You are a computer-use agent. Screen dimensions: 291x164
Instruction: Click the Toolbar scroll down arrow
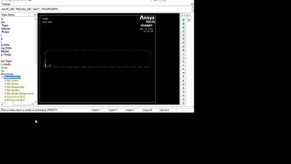click(192, 10)
